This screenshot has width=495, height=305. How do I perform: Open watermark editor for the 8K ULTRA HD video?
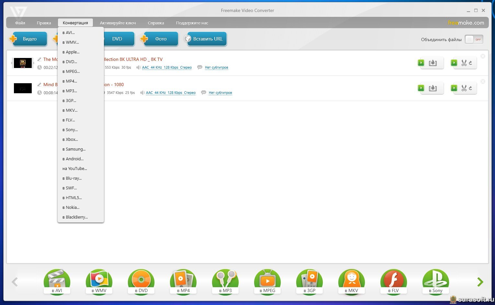tap(430, 63)
